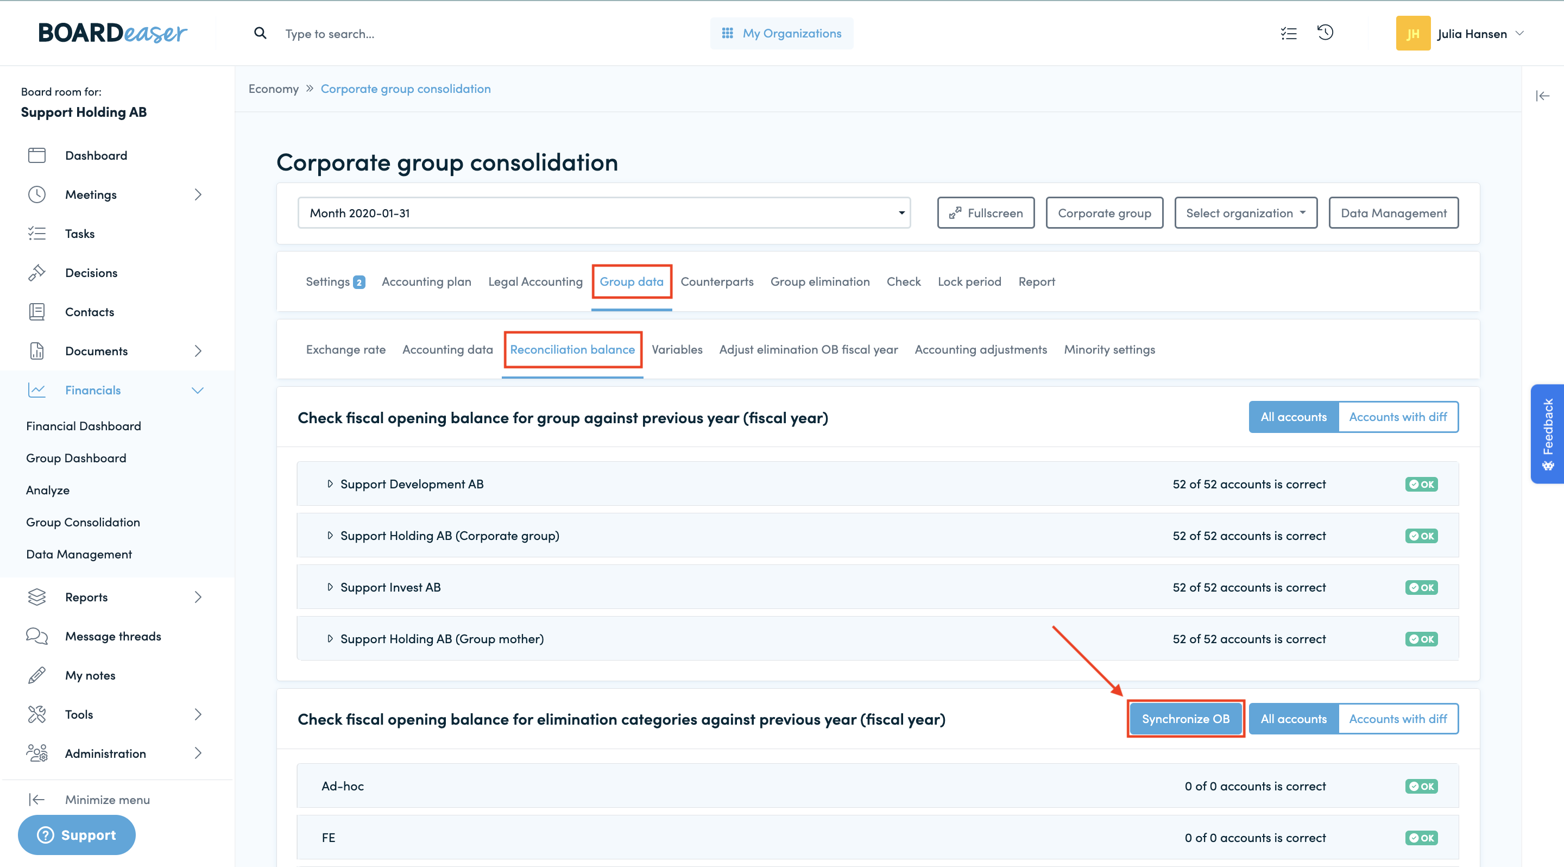This screenshot has height=867, width=1564.
Task: Open My Organizations
Action: tap(781, 33)
